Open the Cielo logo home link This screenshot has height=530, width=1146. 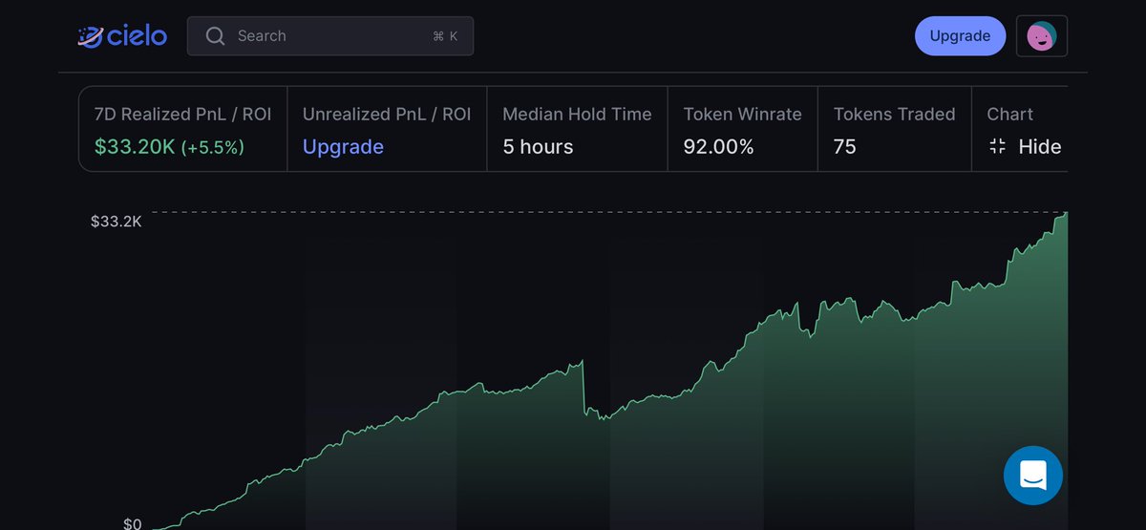122,36
